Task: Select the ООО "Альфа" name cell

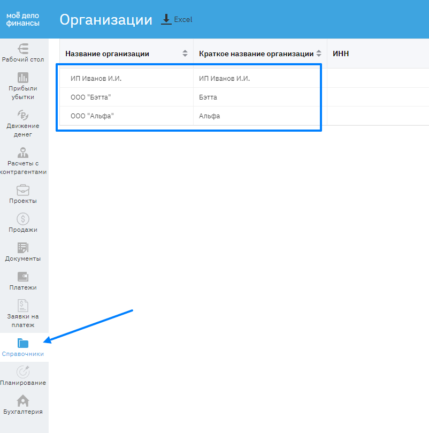Action: pyautogui.click(x=126, y=116)
